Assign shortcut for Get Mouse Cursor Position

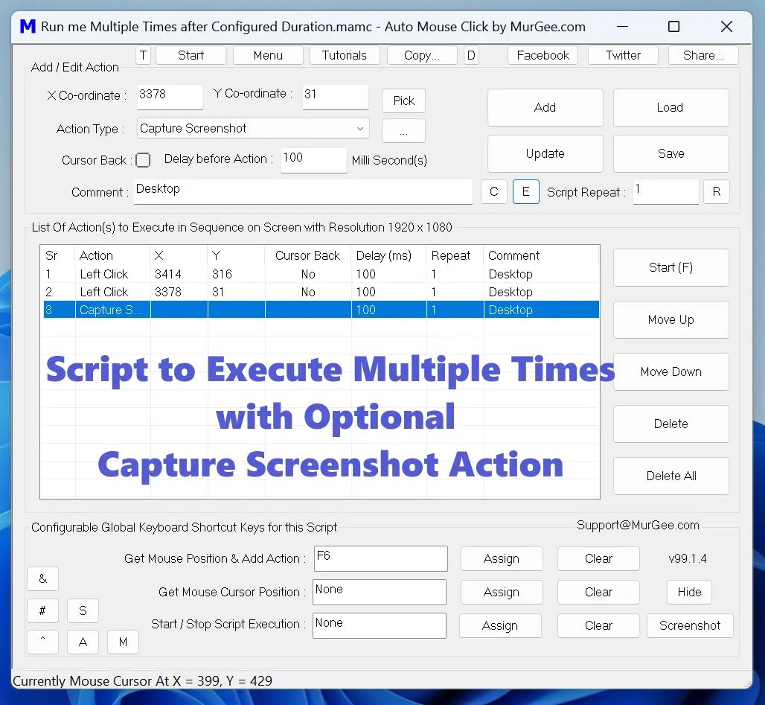[502, 593]
